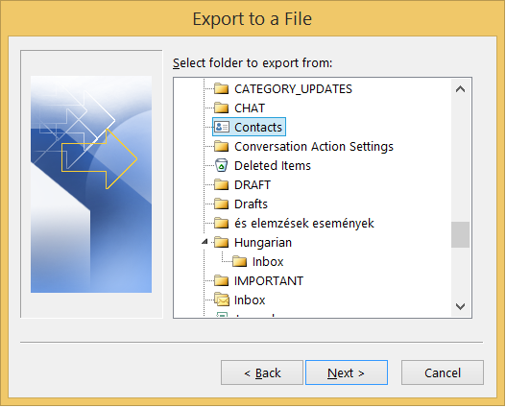Select the CHAT folder name
This screenshot has height=408, width=506.
pos(250,108)
